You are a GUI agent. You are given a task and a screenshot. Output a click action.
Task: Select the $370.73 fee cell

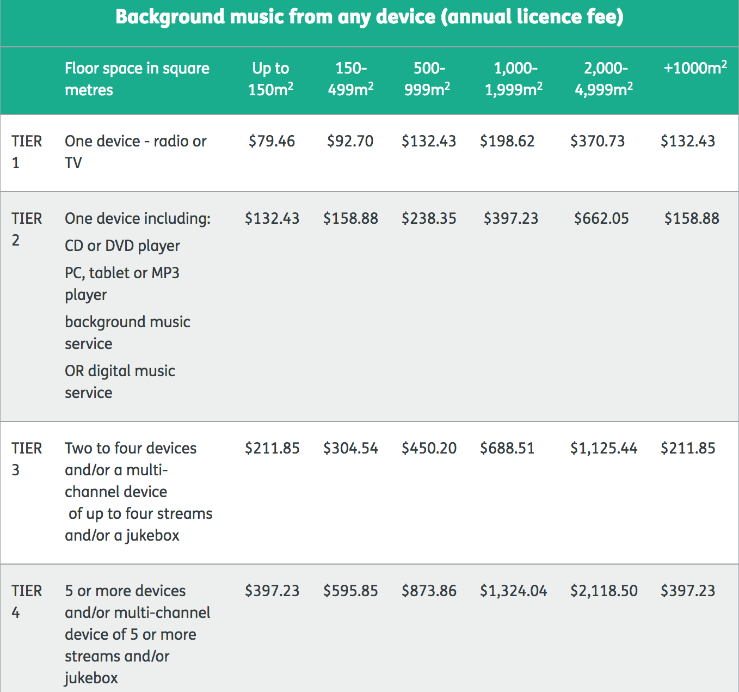[x=598, y=142]
